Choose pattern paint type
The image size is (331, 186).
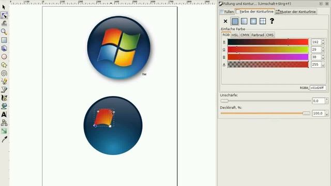tap(263, 21)
